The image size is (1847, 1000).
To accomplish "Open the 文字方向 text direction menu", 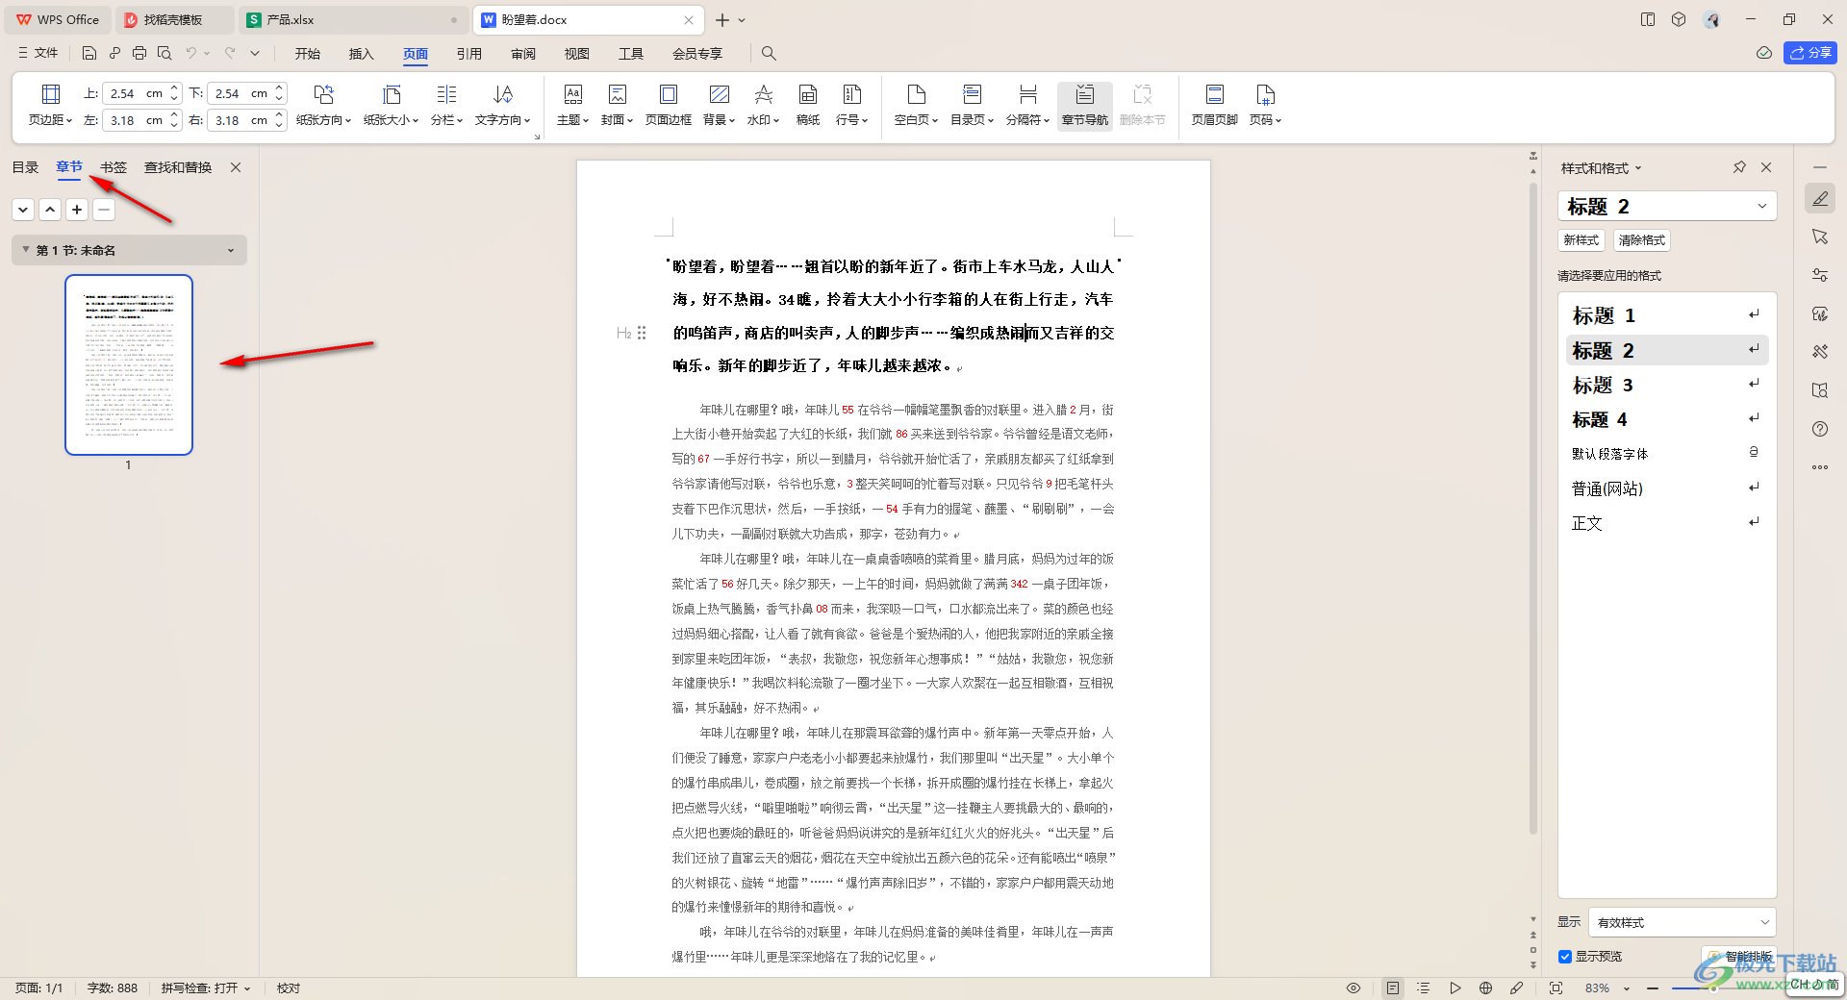I will click(x=502, y=105).
